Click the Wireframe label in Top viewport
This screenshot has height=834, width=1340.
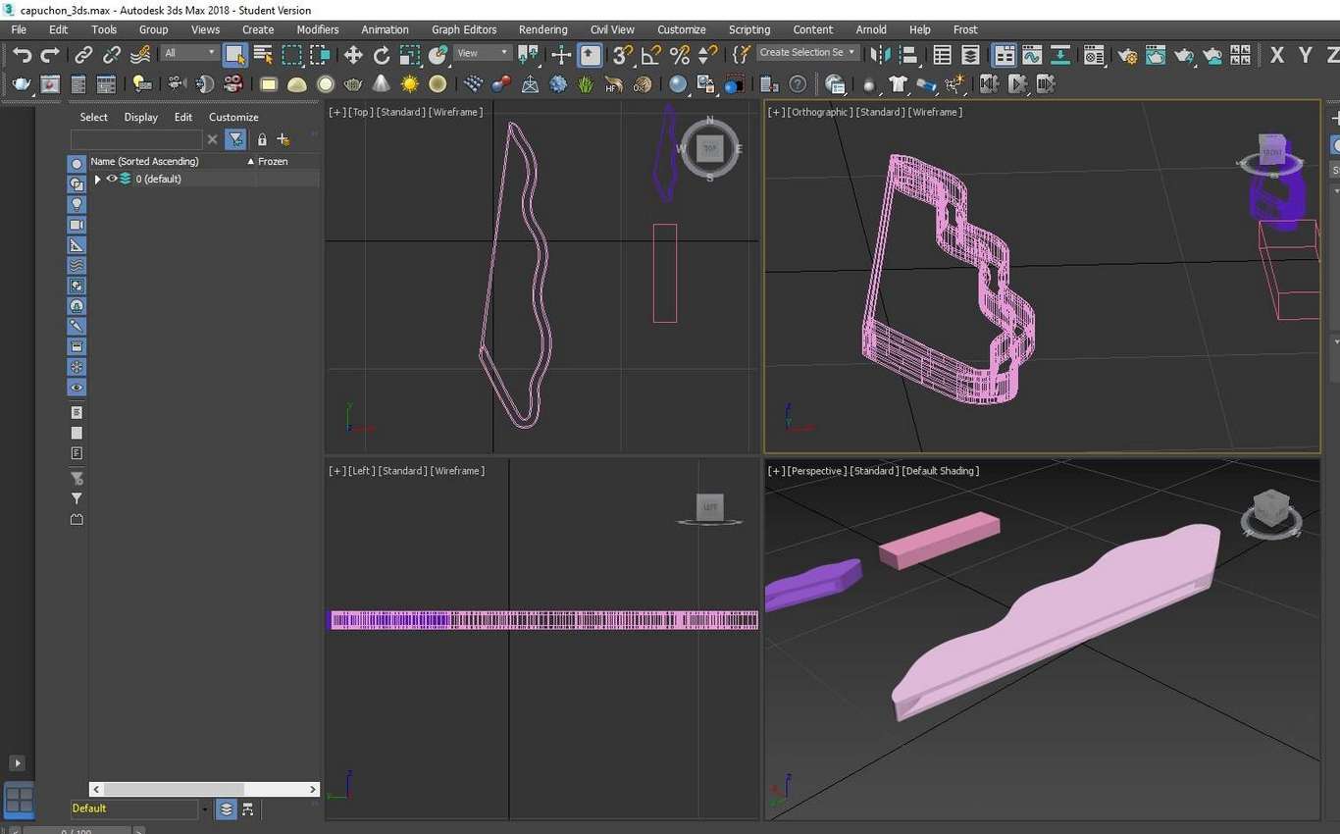coord(456,112)
